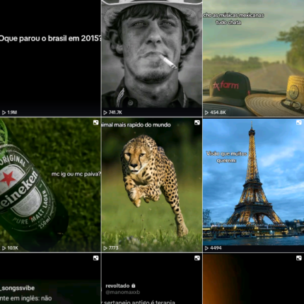Click the photo-carousel icon on Heineken post
Image resolution: width=304 pixels, height=304 pixels.
pos(95,122)
